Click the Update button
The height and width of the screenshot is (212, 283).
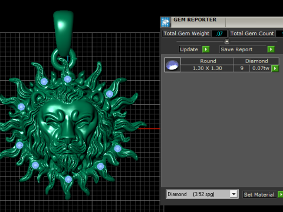pos(190,49)
